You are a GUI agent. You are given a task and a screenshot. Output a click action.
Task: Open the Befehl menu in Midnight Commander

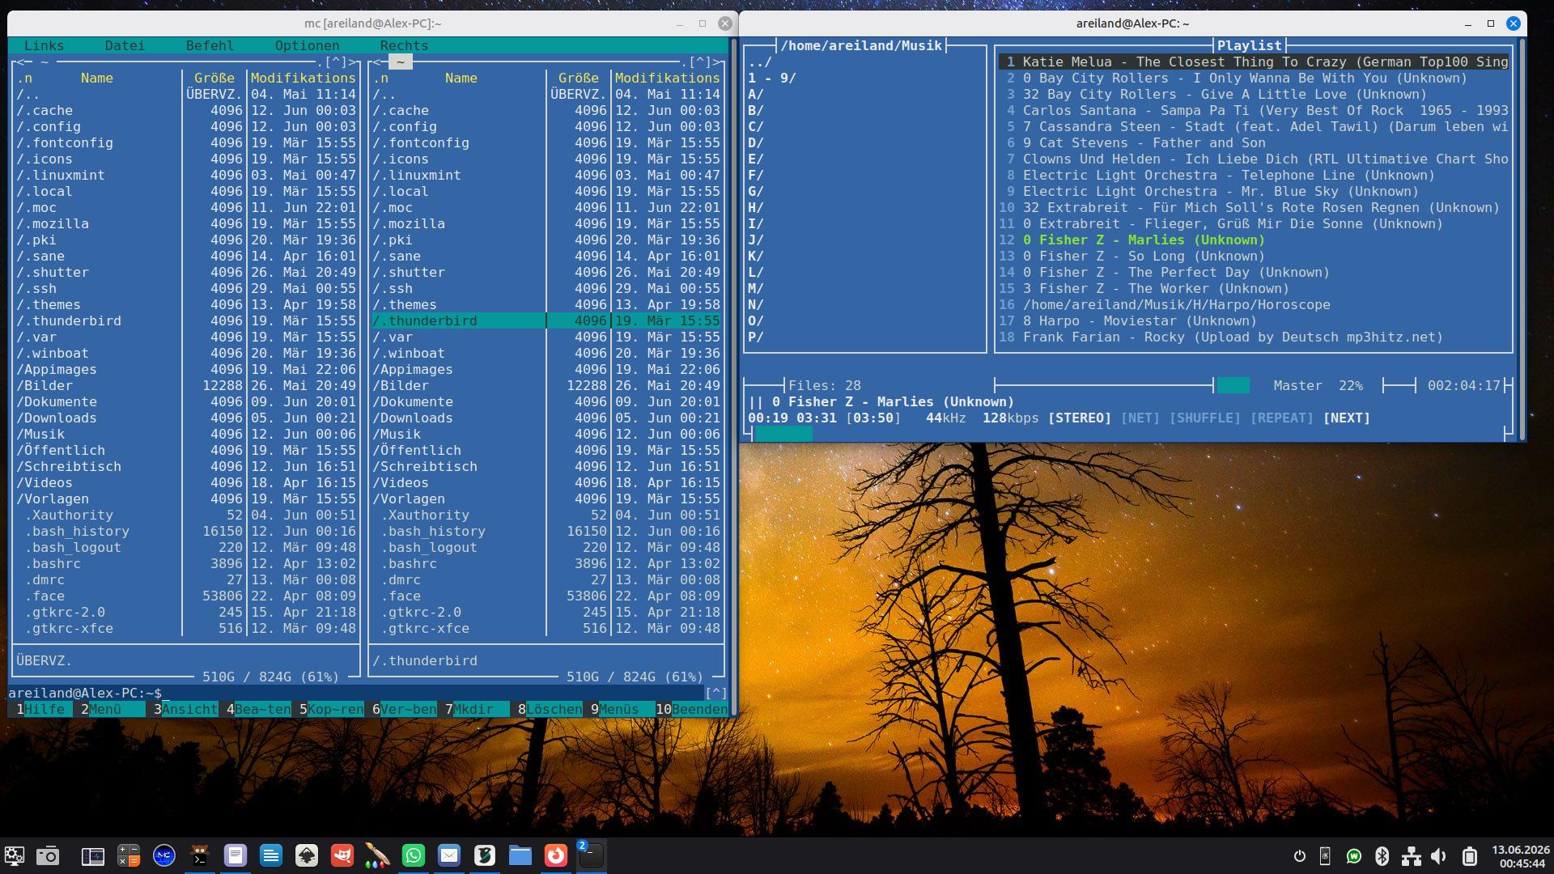(210, 46)
